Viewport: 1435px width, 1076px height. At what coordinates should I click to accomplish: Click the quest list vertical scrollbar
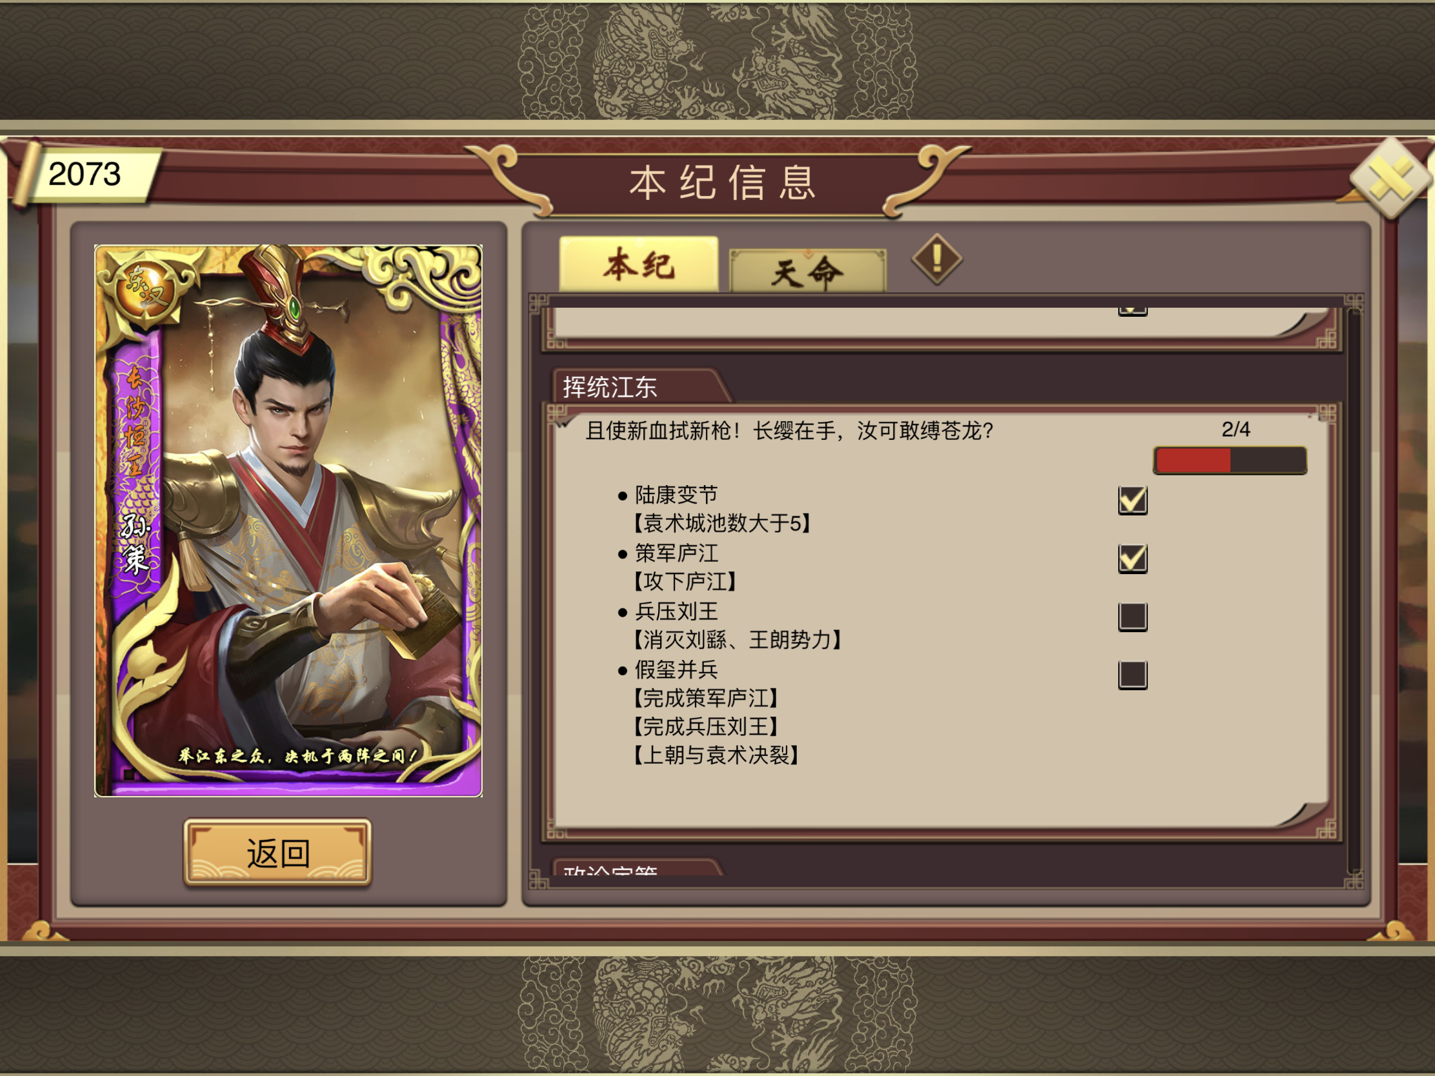point(1353,590)
